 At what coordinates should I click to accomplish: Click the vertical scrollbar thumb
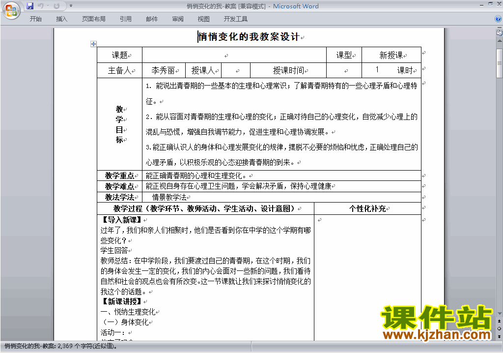(500, 63)
